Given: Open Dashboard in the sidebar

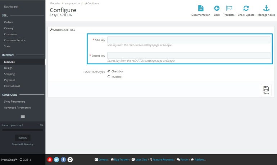Looking at the screenshot, I should pyautogui.click(x=11, y=6).
